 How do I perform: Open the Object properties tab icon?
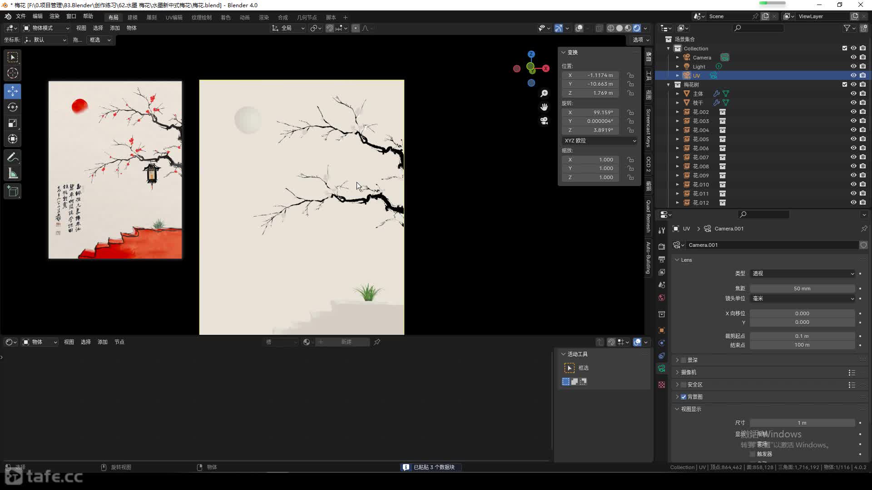click(x=662, y=330)
